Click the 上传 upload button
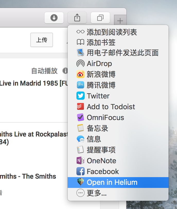This screenshot has width=177, height=209. point(42,40)
